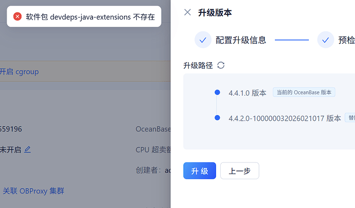355x208 pixels.
Task: Click the 4.4.1.0 版本 text entry
Action: click(247, 93)
